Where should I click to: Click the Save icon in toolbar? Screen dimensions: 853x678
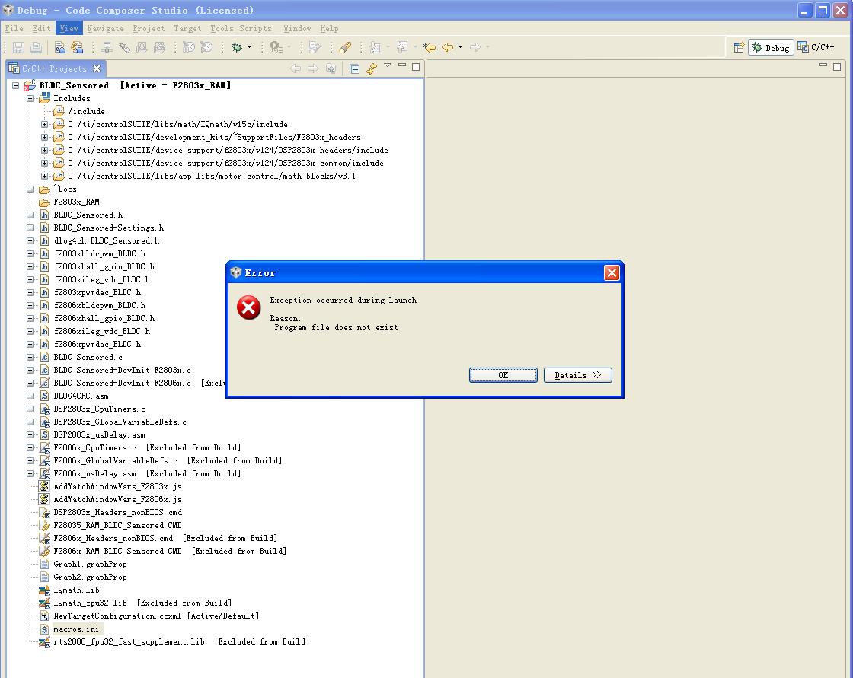(x=18, y=48)
